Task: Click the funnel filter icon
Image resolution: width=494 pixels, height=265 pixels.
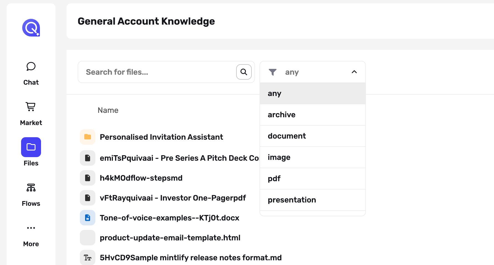Action: (273, 72)
